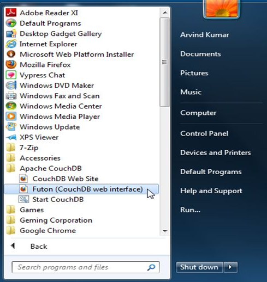
Task: Click the Start CouchDB shortcut icon
Action: click(x=23, y=199)
